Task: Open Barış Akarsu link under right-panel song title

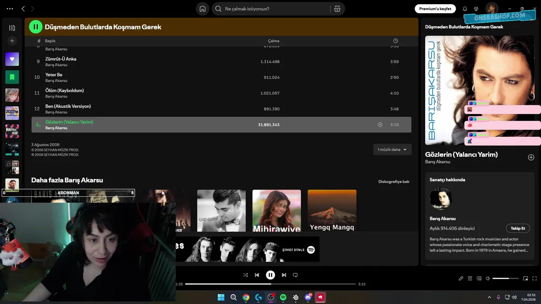Action: click(x=437, y=162)
